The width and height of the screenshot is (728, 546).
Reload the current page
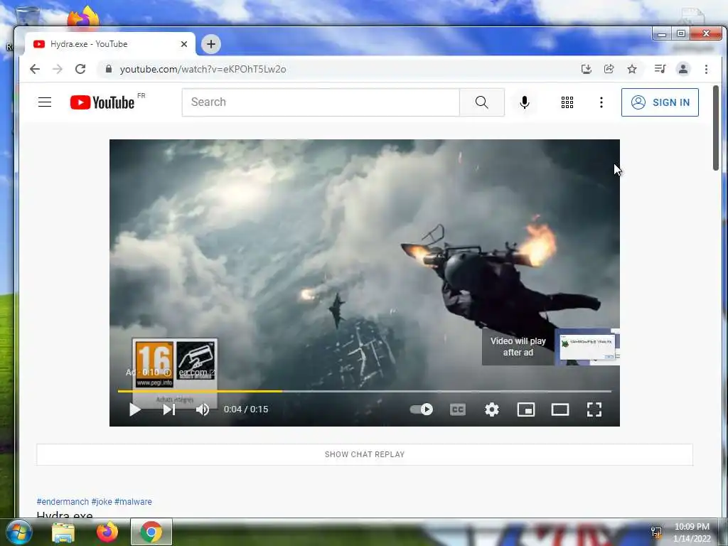[80, 69]
